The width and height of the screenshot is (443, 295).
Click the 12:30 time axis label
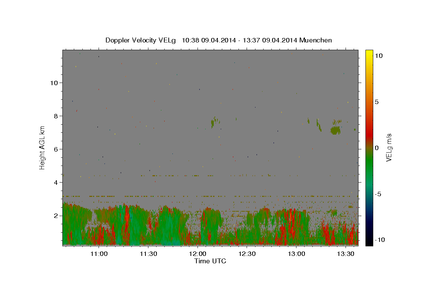pos(247,254)
